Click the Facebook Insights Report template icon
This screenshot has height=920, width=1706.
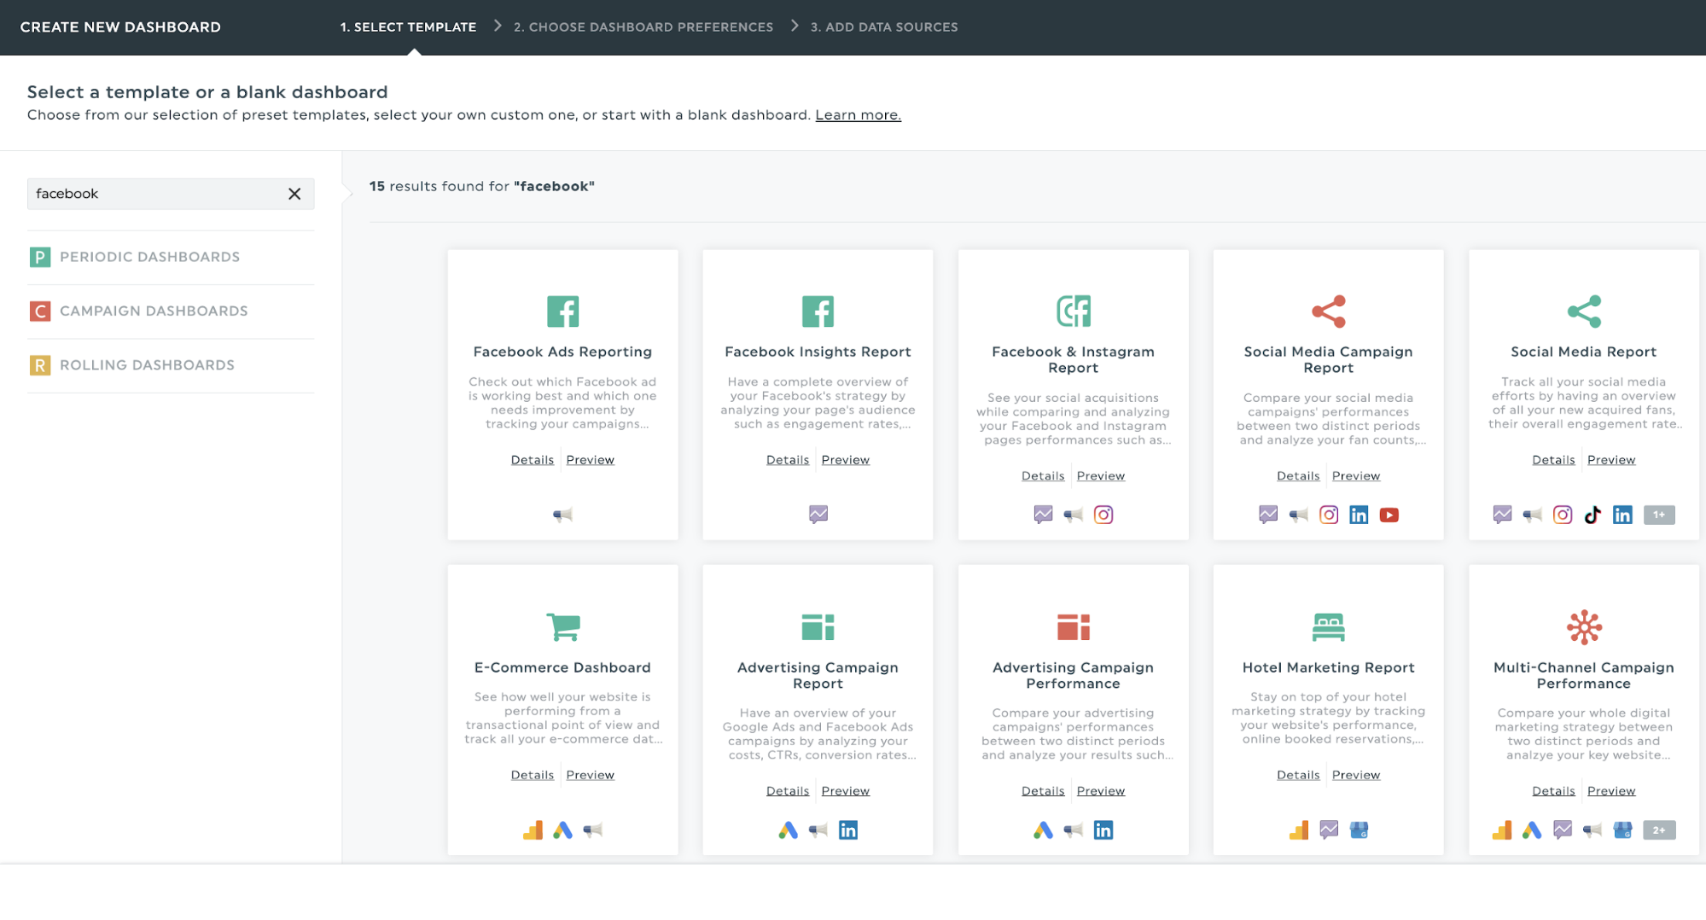818,312
